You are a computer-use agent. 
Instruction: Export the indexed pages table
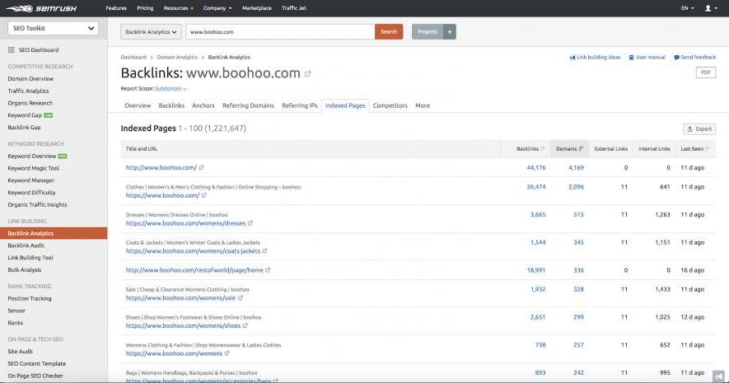(x=699, y=129)
